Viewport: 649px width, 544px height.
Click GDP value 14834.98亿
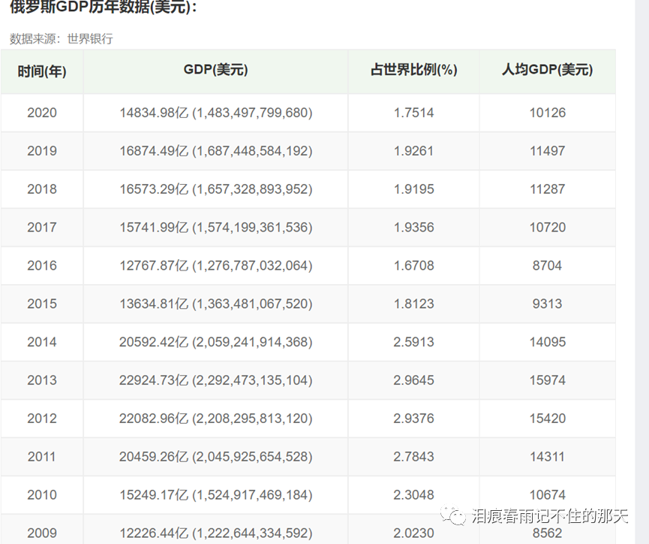pos(154,113)
